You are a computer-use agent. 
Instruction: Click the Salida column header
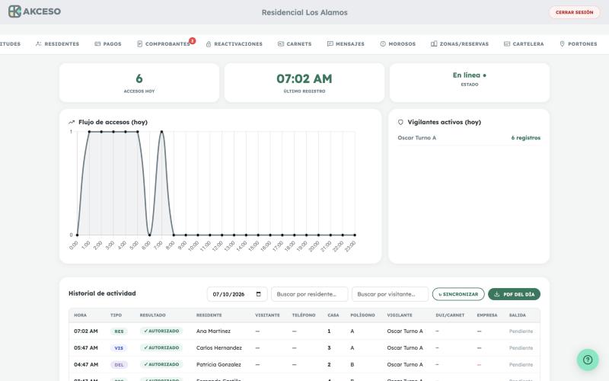[518, 315]
